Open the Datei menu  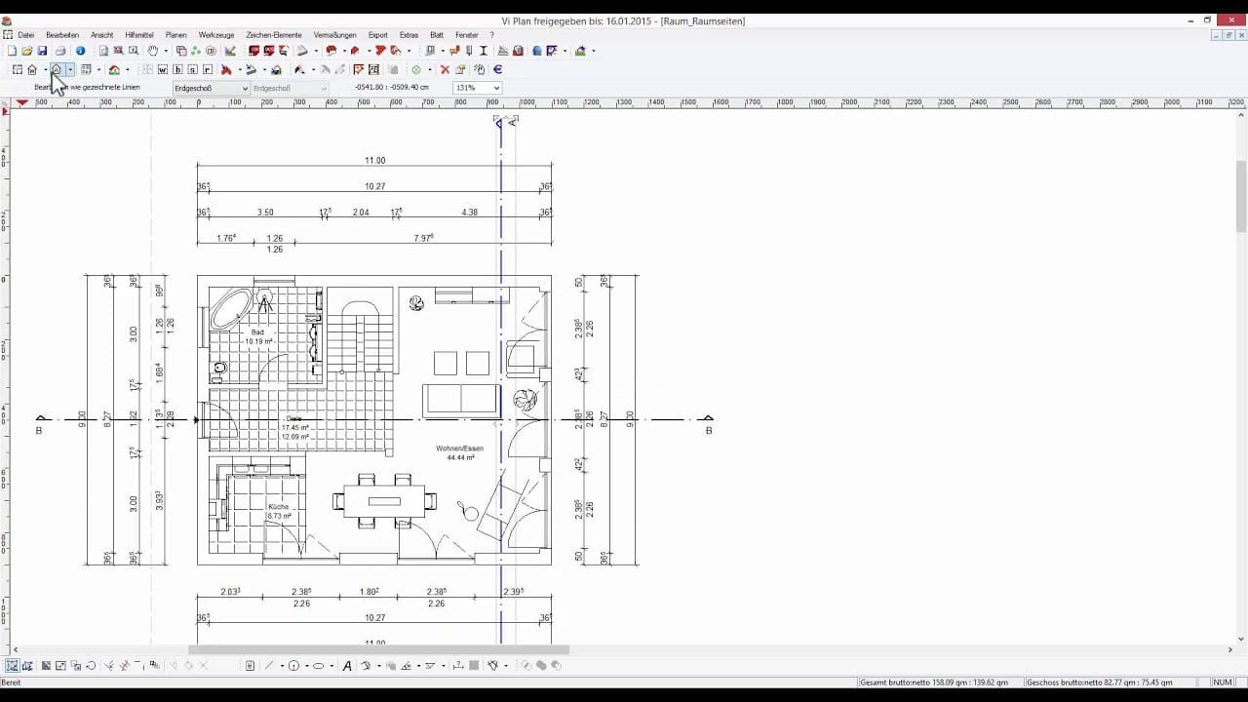pyautogui.click(x=25, y=35)
